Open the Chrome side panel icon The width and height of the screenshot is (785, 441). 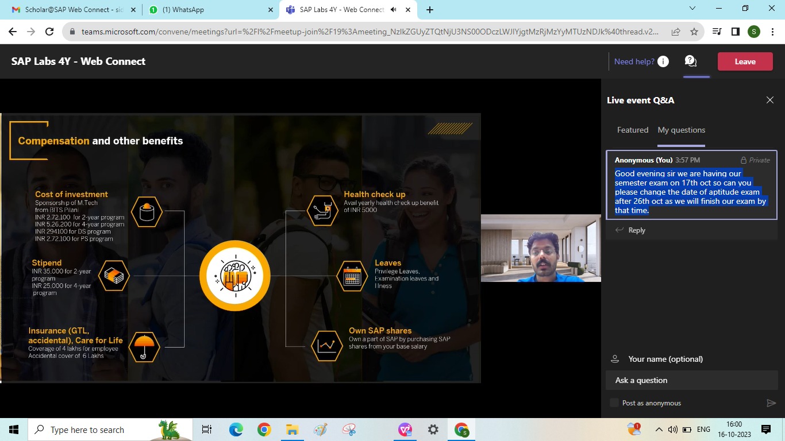point(736,32)
